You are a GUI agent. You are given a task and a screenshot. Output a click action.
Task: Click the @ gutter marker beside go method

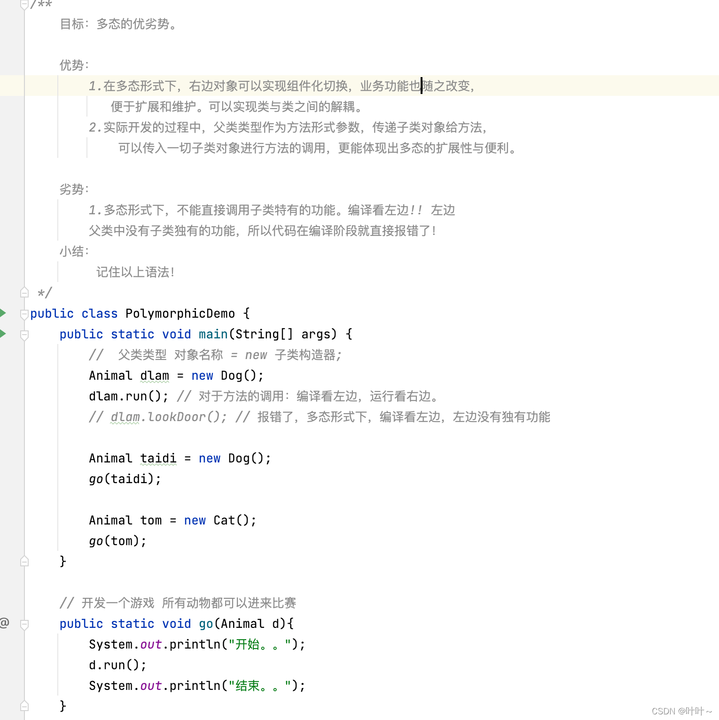pos(4,623)
